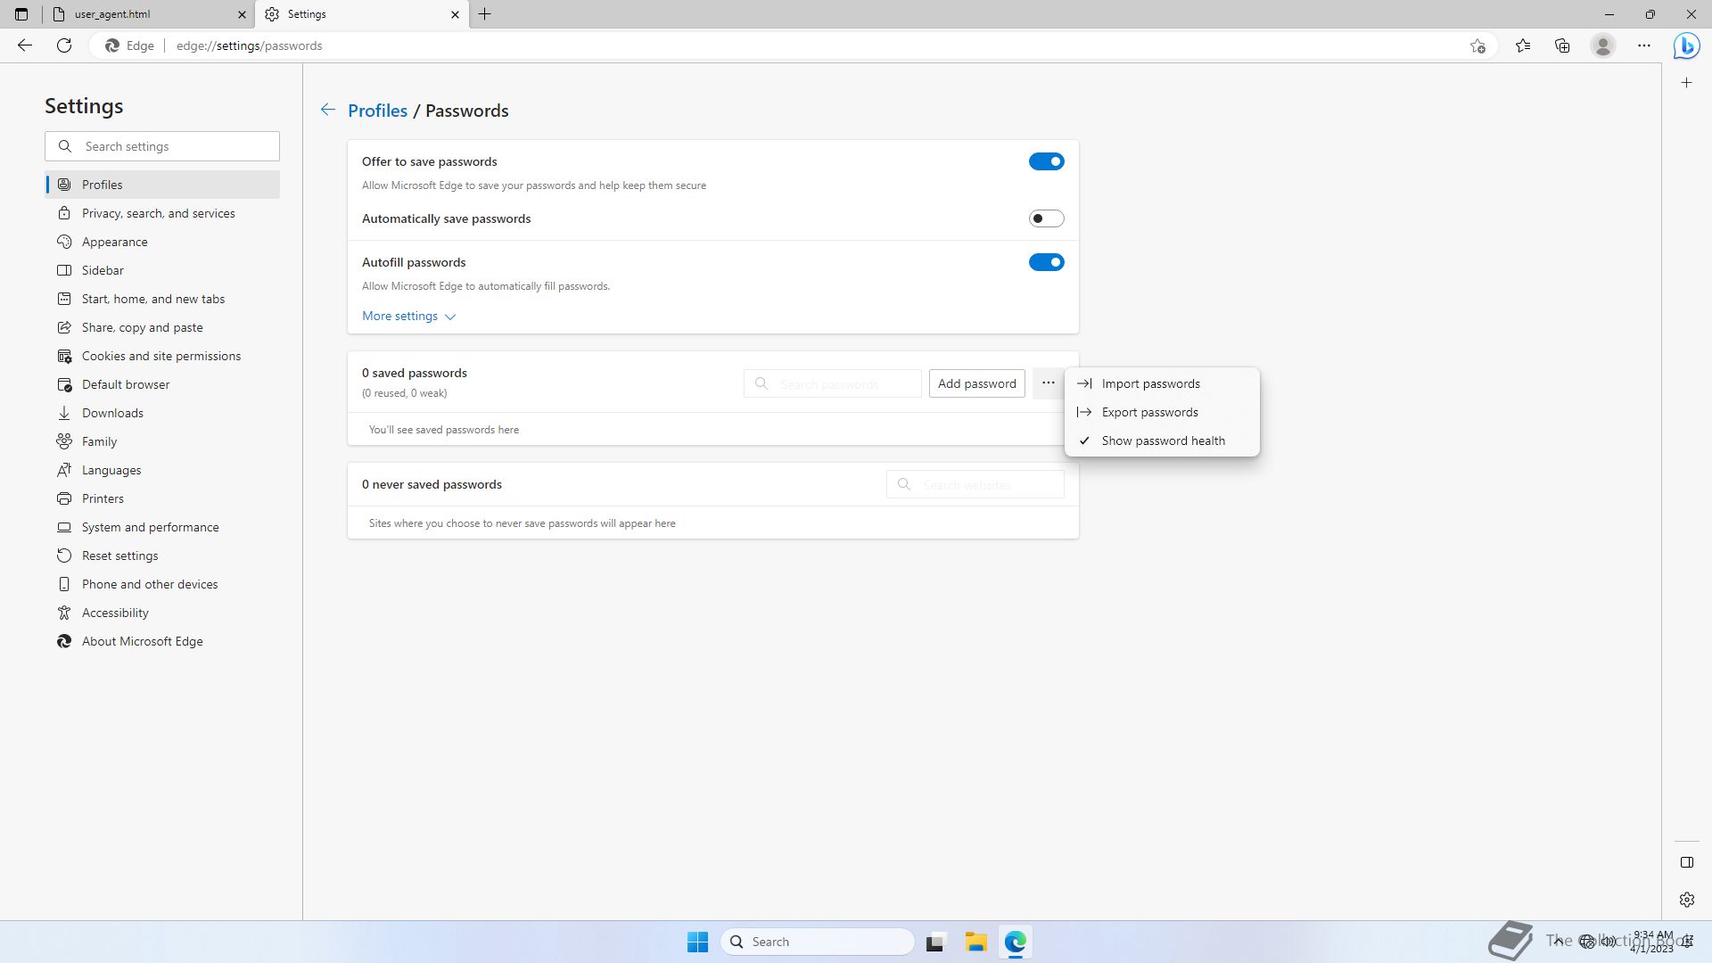The width and height of the screenshot is (1712, 963).
Task: Open Family settings
Action: pyautogui.click(x=162, y=441)
